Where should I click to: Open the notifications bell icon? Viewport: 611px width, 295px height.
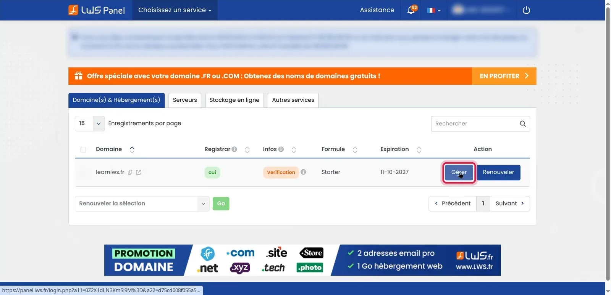(411, 10)
